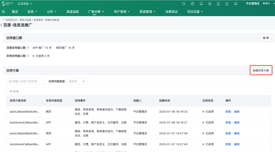
Task: Click the 创建时间 column header
Action: point(165,101)
